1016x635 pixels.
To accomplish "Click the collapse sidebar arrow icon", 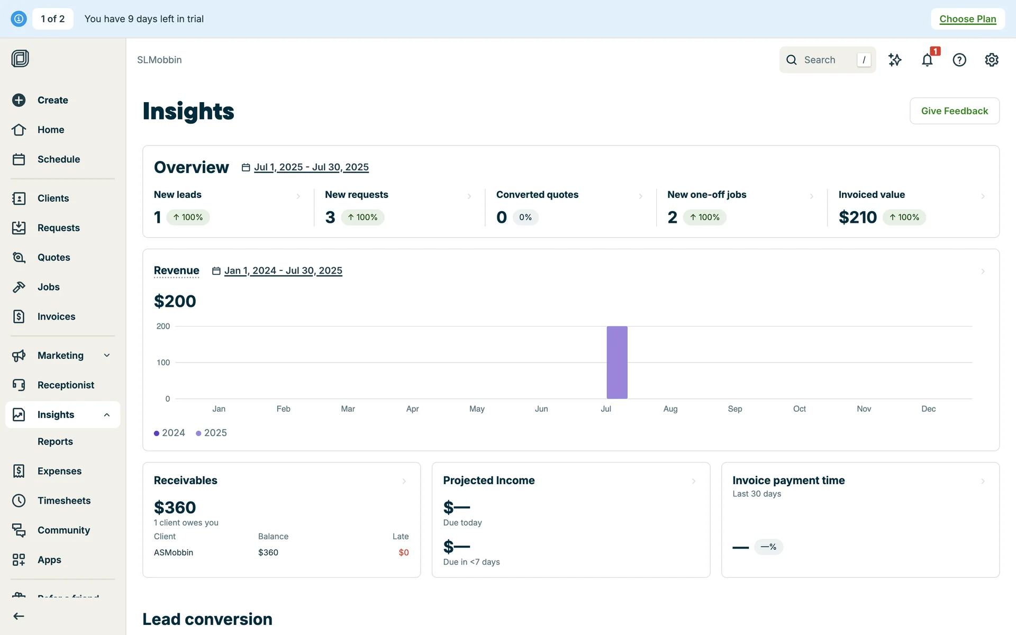I will (x=19, y=616).
